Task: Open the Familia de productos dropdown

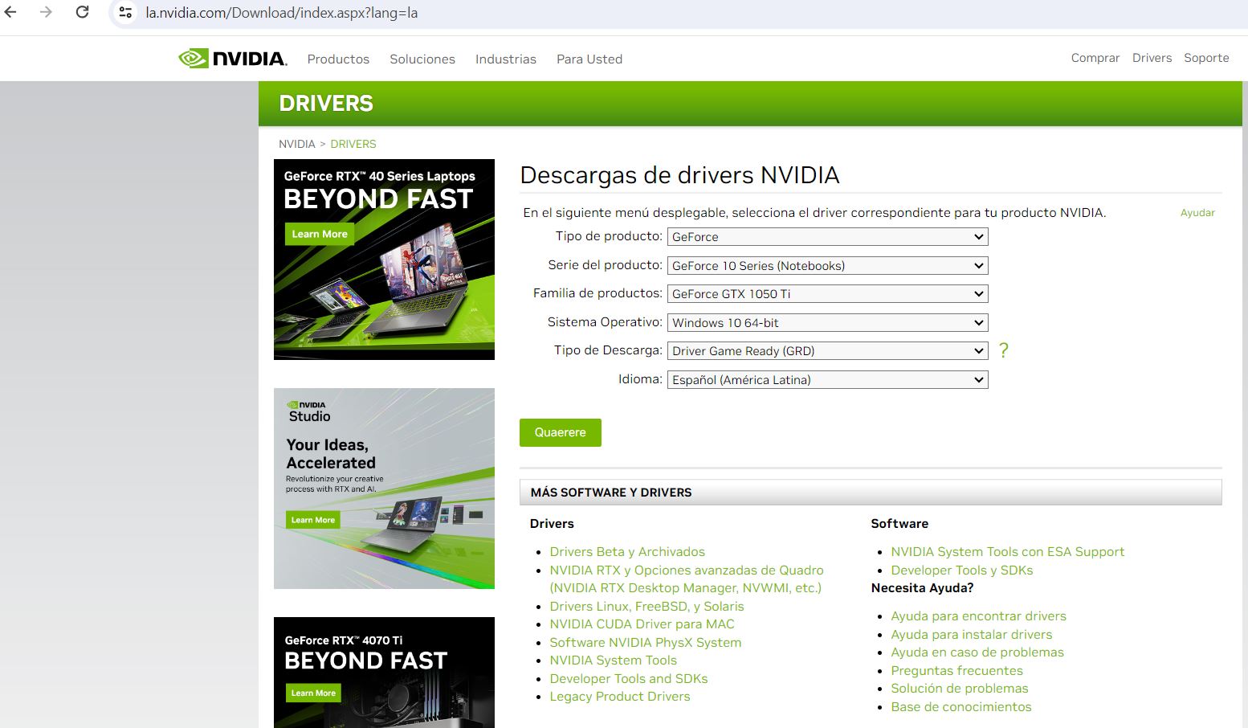Action: 827,294
